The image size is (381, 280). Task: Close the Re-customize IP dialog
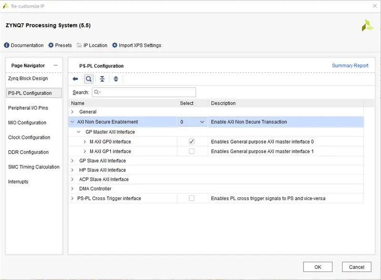(375, 6)
